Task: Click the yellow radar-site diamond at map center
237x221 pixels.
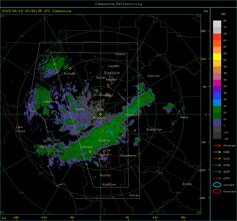Action: [x=101, y=115]
